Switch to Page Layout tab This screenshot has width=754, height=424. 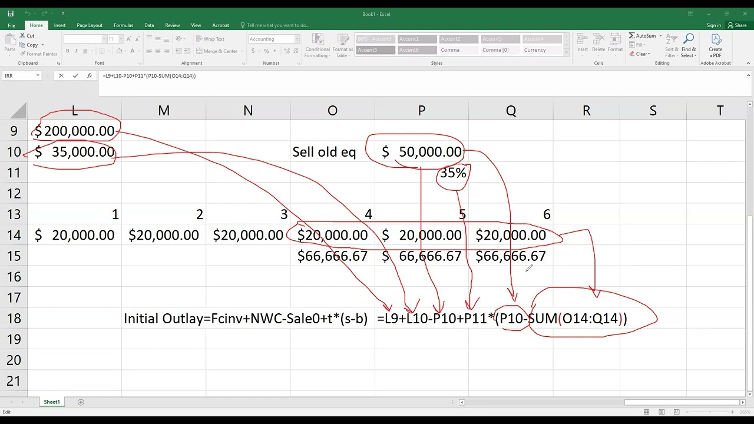[90, 25]
